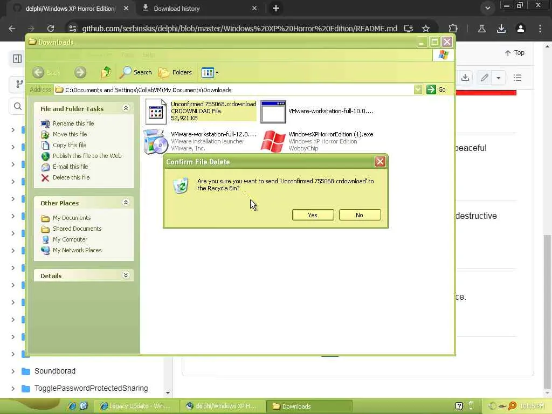This screenshot has width=552, height=414.
Task: Click the Go button beside address bar
Action: pos(437,90)
